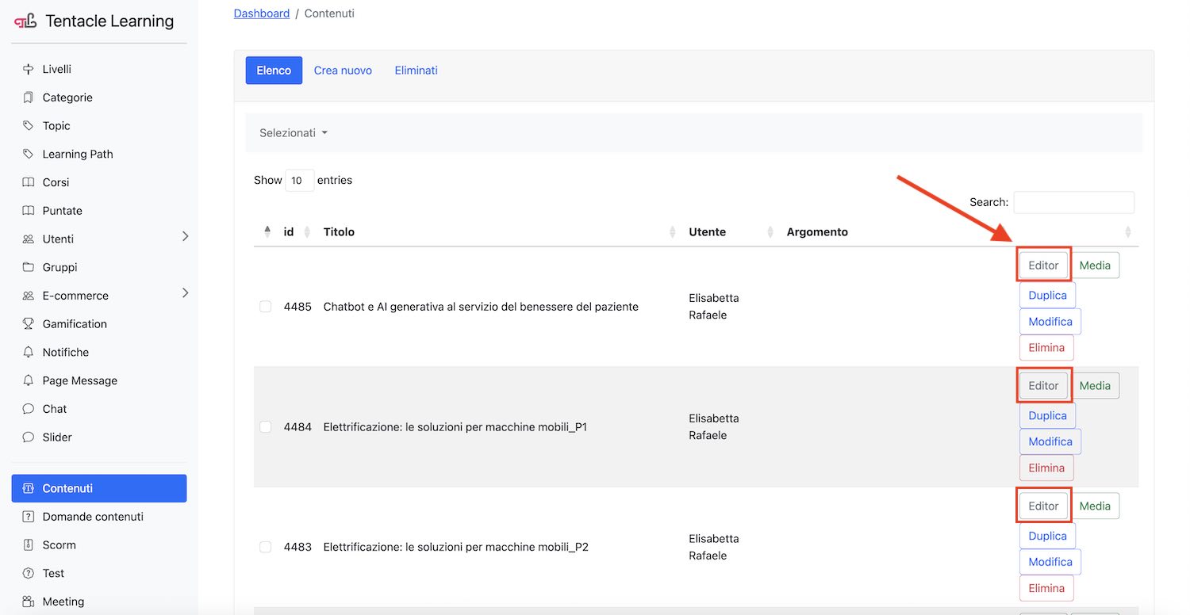Open Editor for content 4485
Image resolution: width=1190 pixels, height=615 pixels.
[x=1043, y=265]
